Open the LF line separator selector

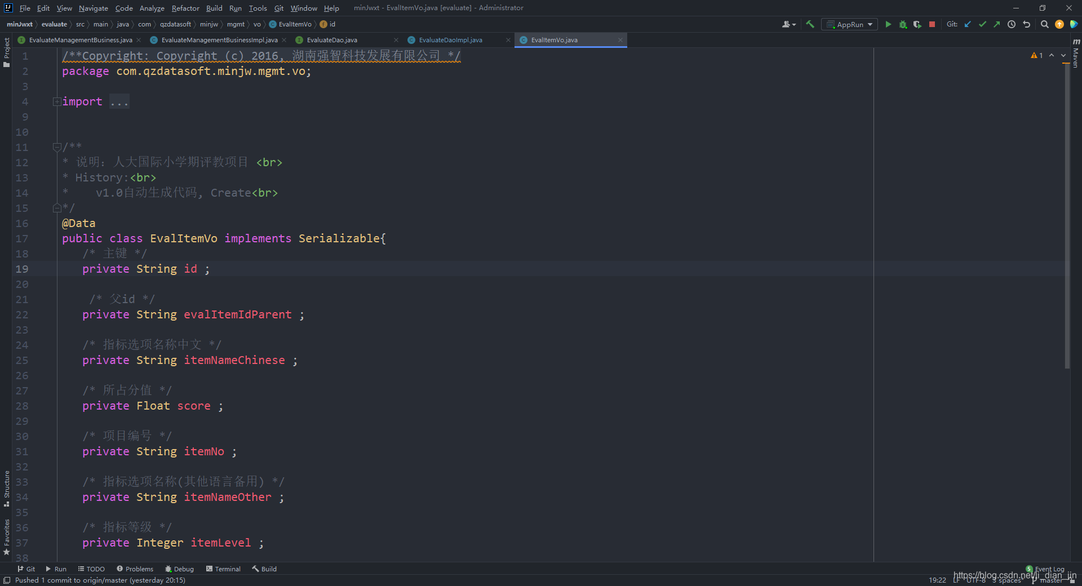[956, 580]
